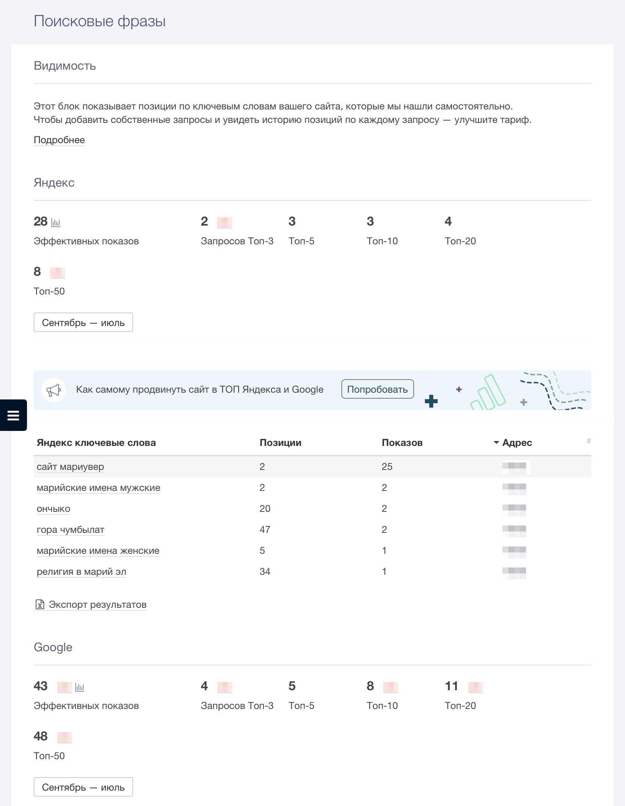Click the hash symbol in table header
The image size is (625, 806).
point(589,441)
